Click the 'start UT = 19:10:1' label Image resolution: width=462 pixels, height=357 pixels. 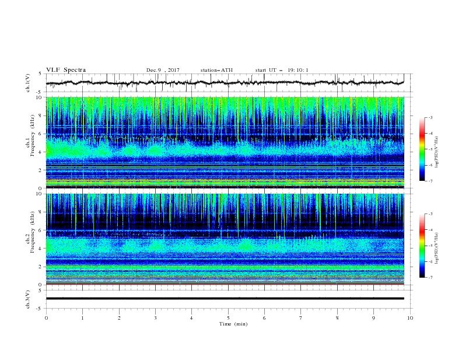281,70
